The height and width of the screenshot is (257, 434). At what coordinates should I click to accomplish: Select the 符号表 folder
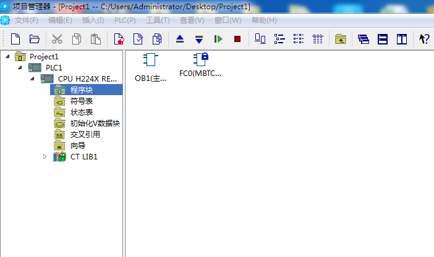click(x=82, y=101)
